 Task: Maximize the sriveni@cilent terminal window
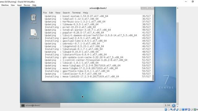(147, 8)
